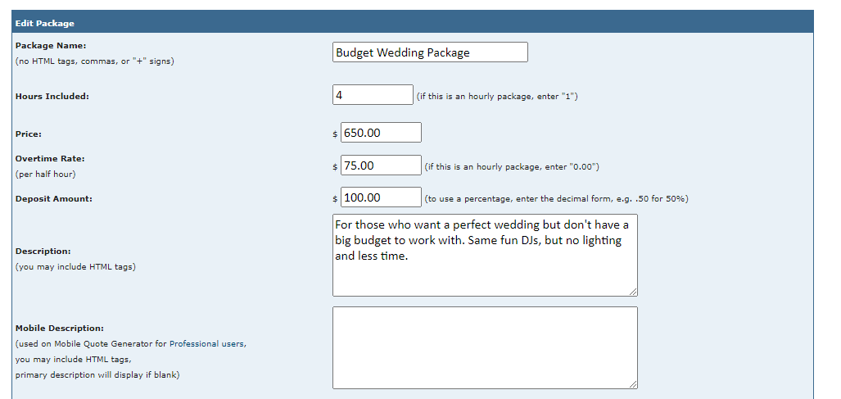
Task: Click the percentage hint beside Deposit Amount
Action: [x=556, y=199]
